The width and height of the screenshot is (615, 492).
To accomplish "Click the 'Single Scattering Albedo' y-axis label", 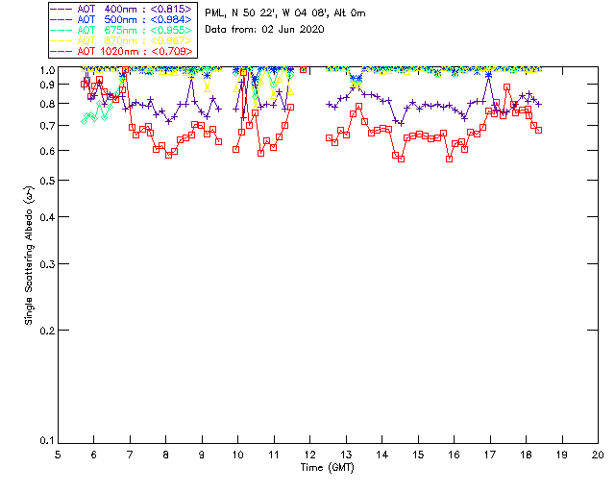I will click(30, 256).
